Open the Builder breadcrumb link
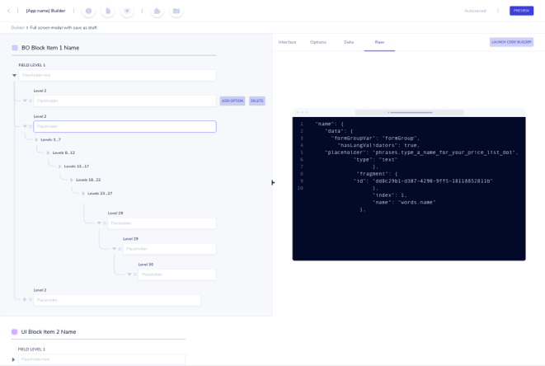This screenshot has width=545, height=366. pos(17,28)
